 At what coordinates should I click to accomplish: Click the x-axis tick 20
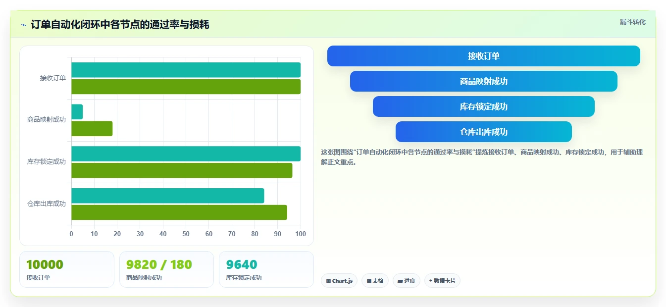pos(117,234)
